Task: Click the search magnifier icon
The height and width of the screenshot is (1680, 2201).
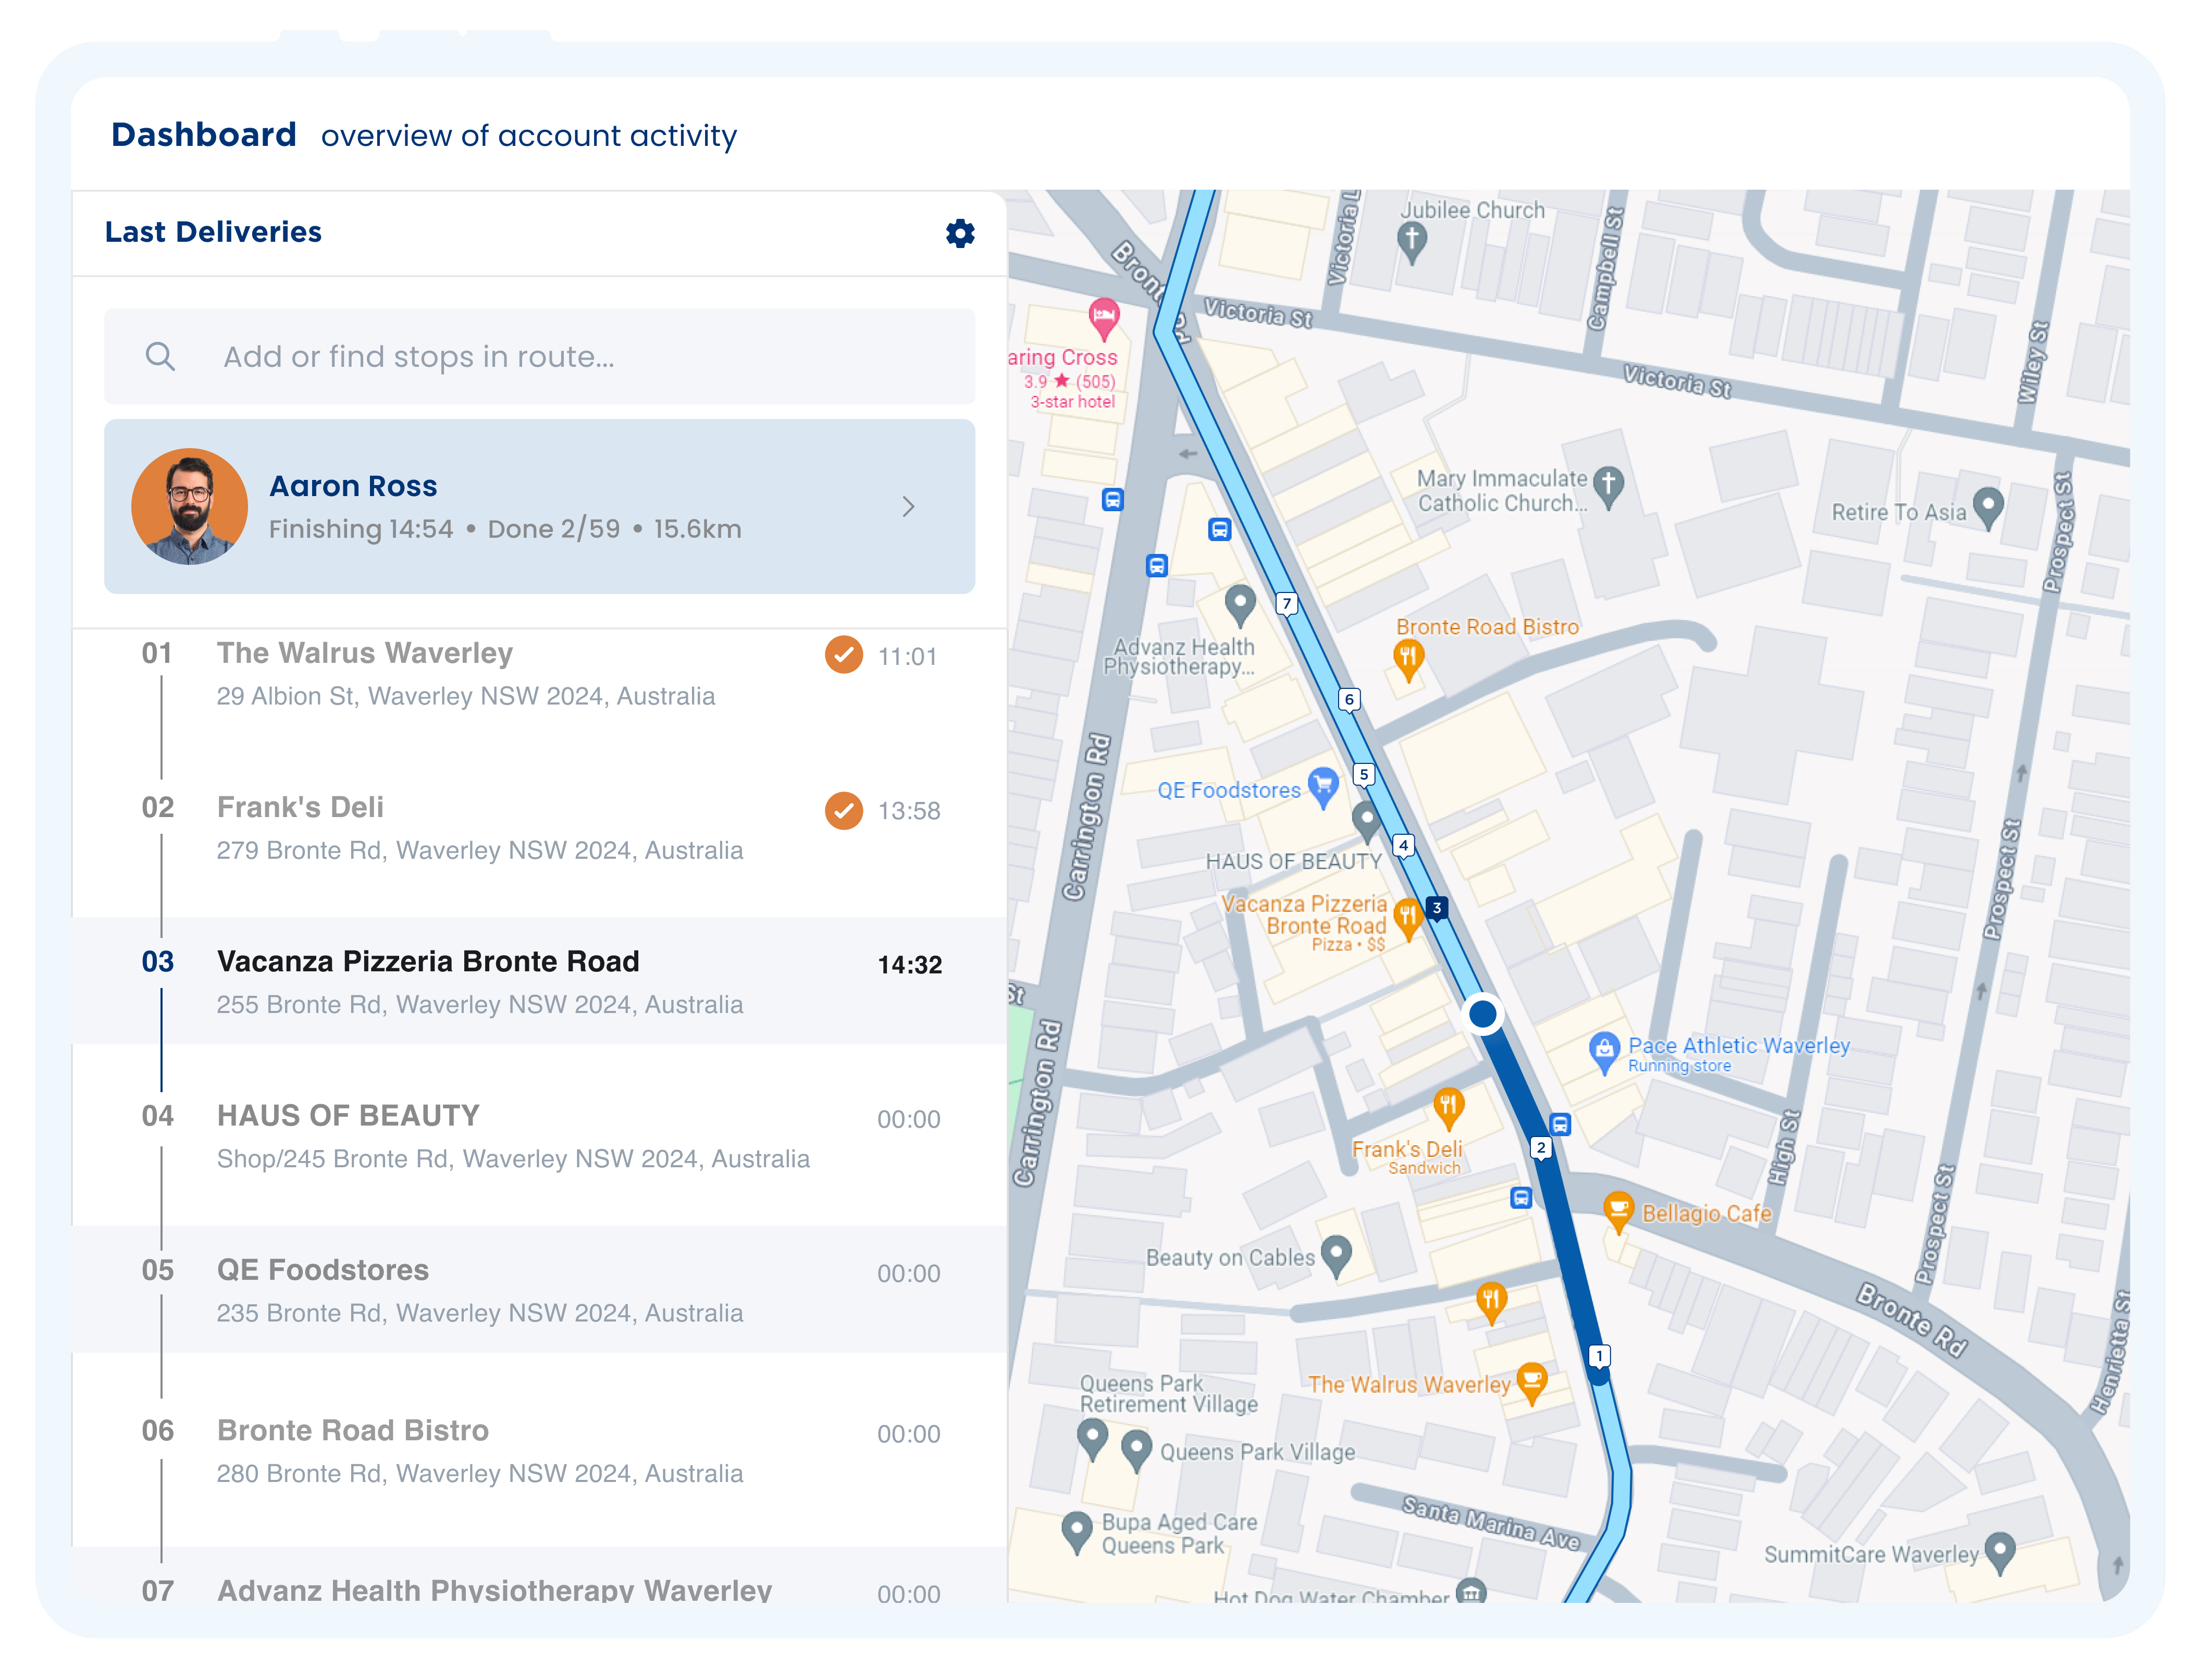Action: click(162, 356)
